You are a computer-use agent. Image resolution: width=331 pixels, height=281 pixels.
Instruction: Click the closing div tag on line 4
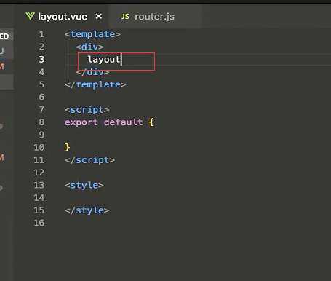tap(92, 72)
